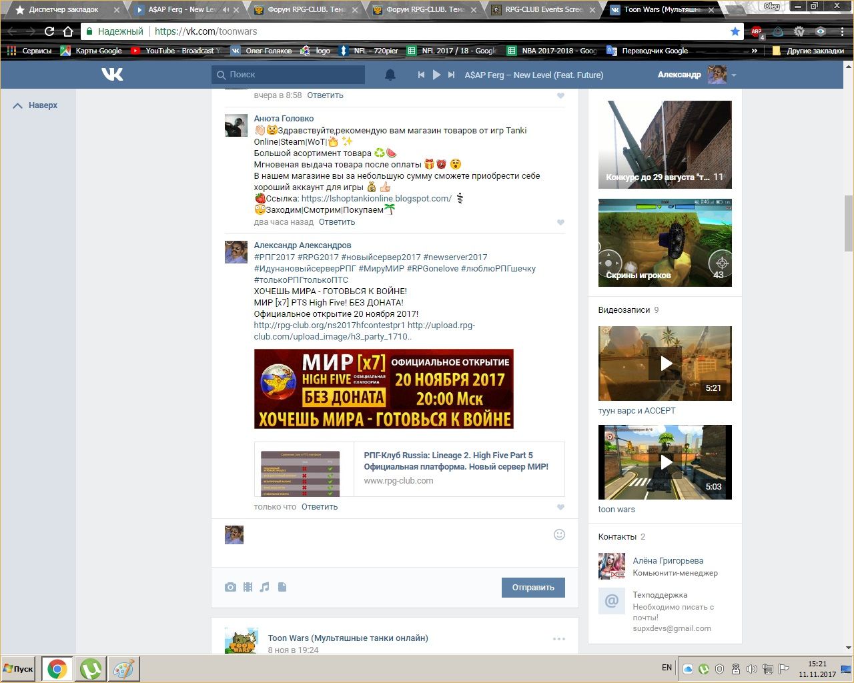Open the rpg-club.org/ns2017hfcontestpr1 link

(x=330, y=325)
